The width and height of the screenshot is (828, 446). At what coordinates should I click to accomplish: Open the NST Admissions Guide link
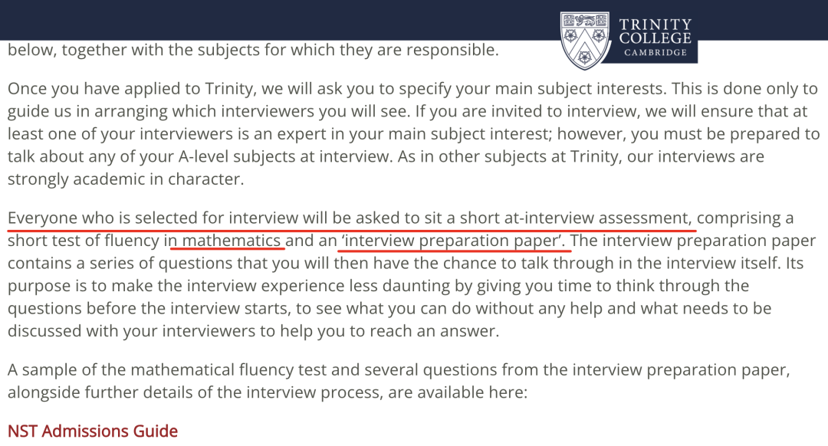(93, 431)
